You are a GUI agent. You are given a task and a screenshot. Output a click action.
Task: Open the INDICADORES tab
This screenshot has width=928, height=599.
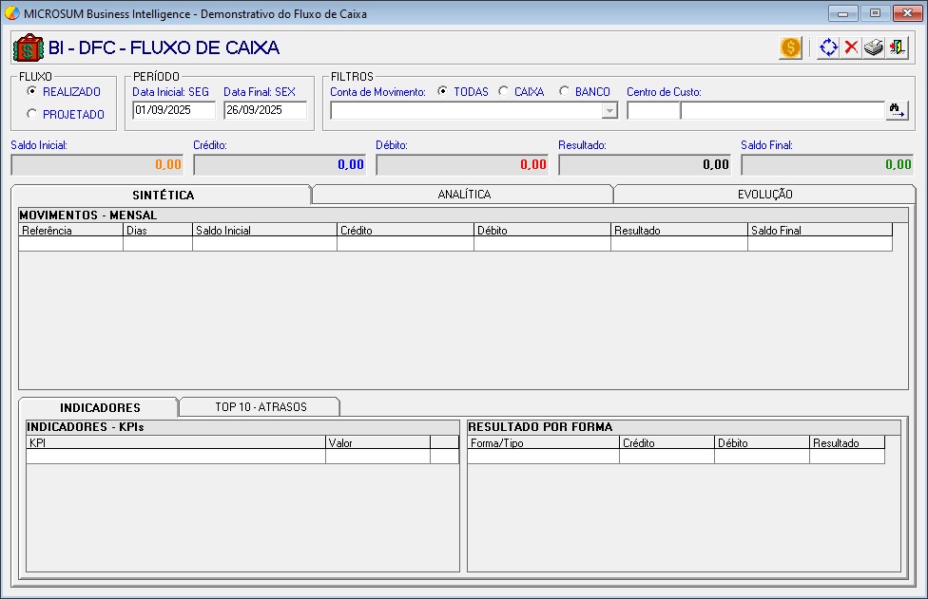(100, 407)
